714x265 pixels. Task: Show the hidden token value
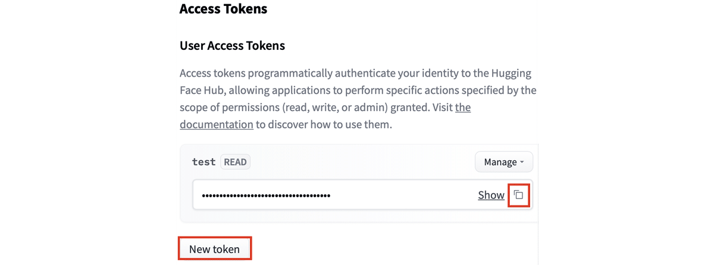coord(491,195)
